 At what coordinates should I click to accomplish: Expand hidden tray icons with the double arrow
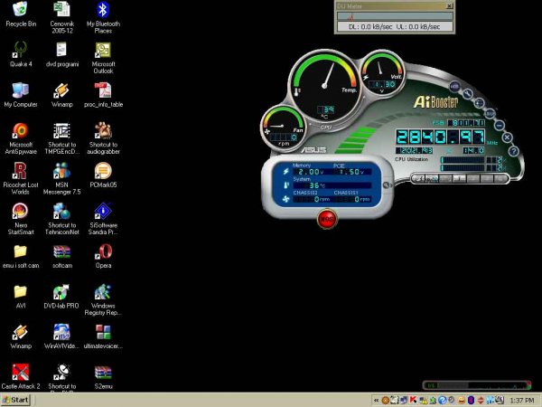click(x=376, y=400)
